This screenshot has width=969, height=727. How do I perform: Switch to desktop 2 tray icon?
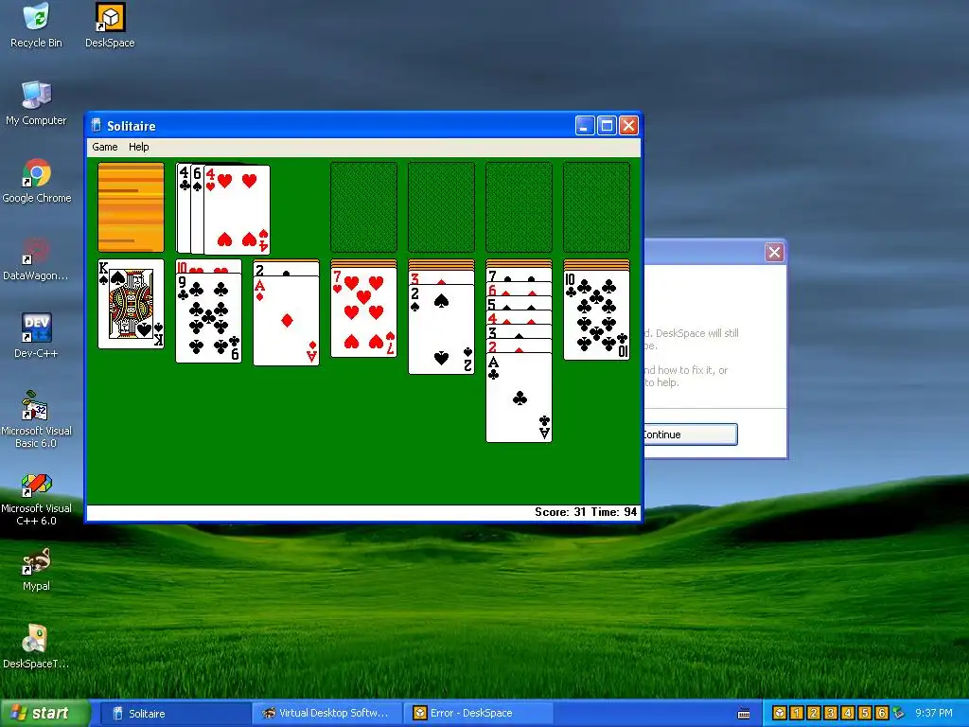point(813,713)
